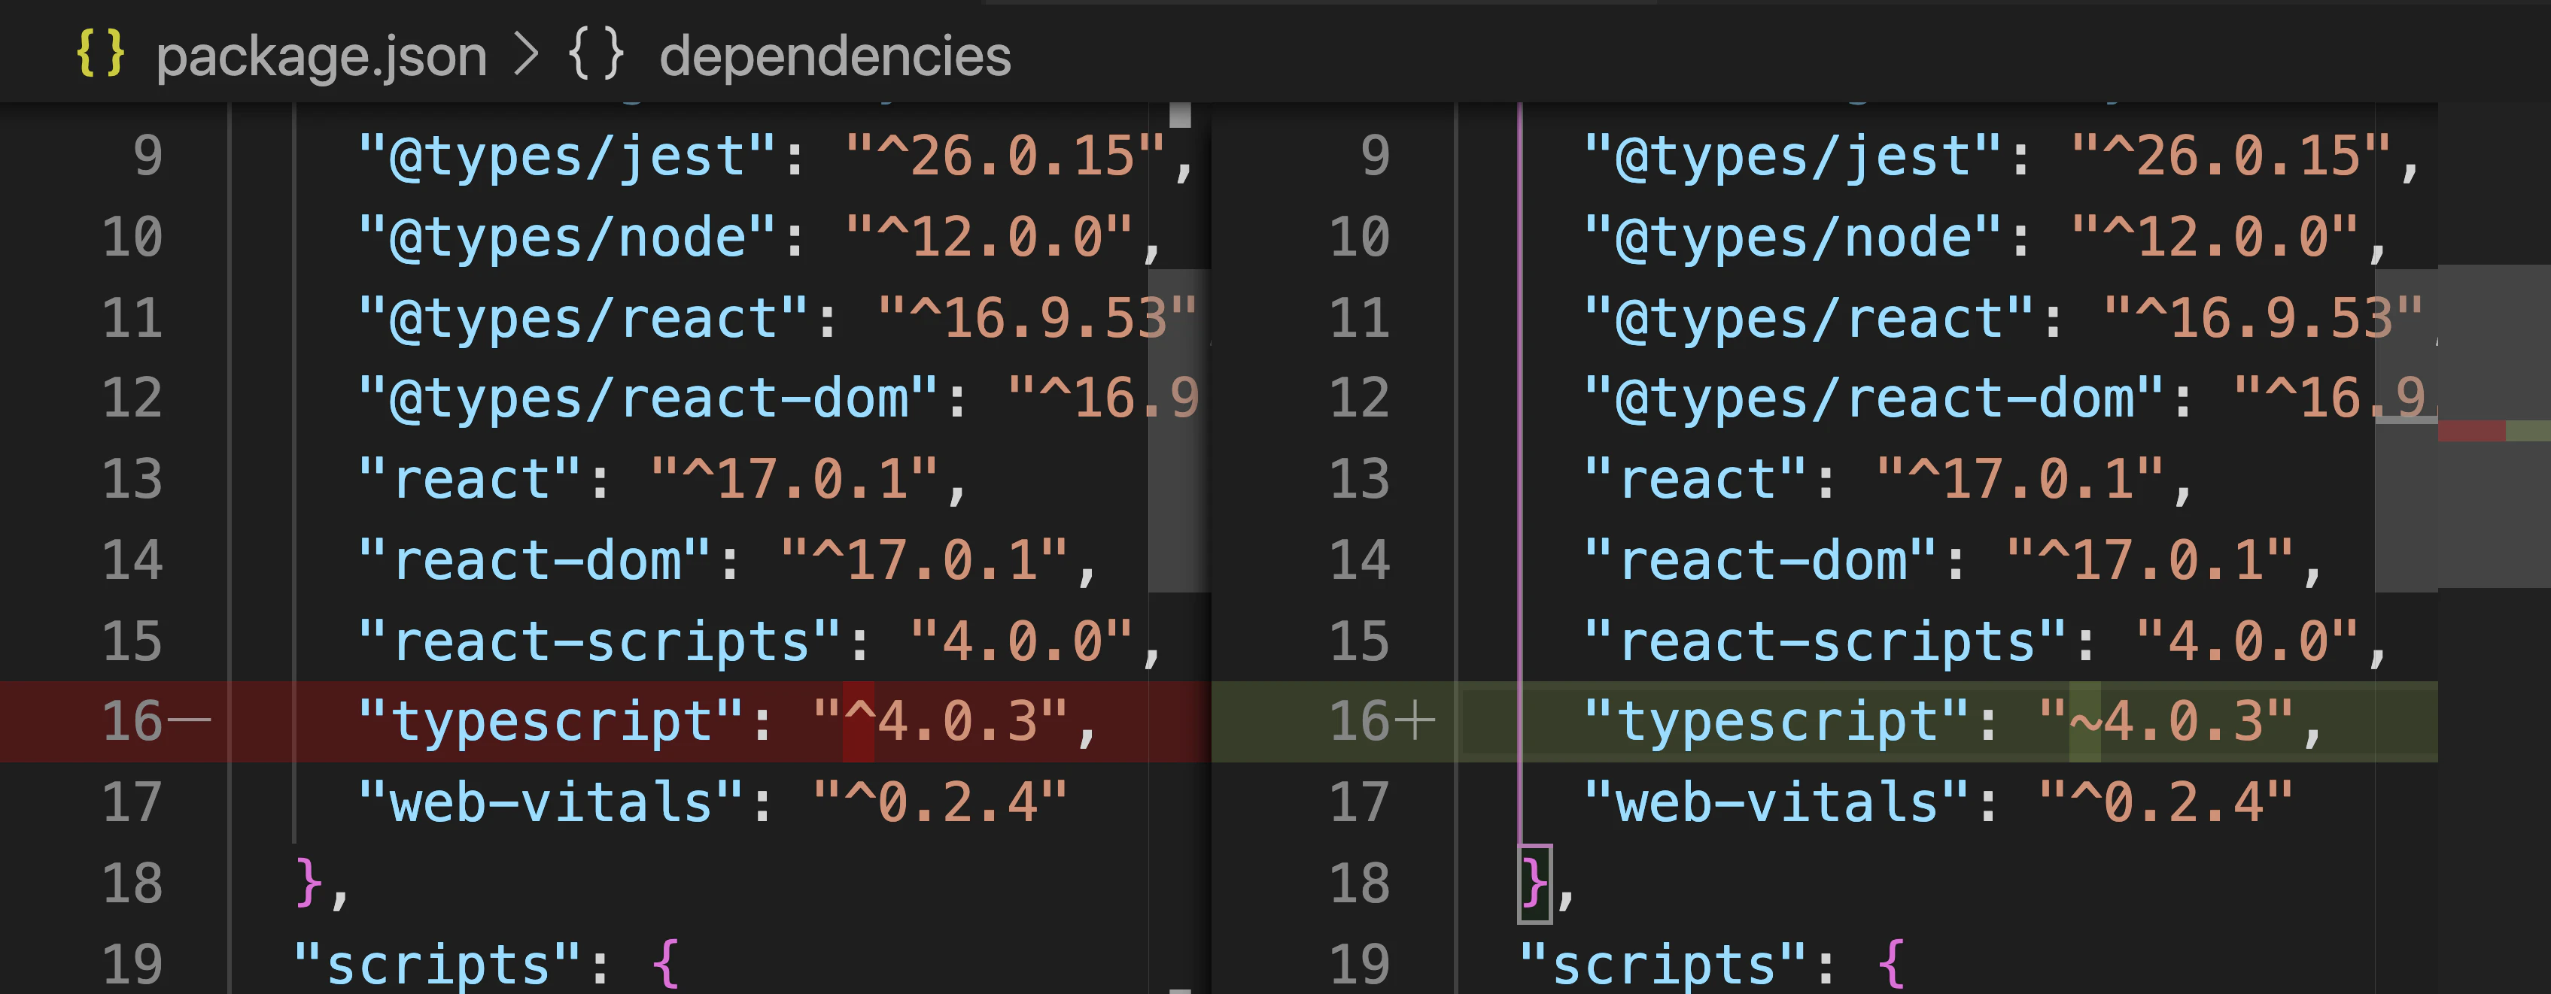2551x994 pixels.
Task: Click line number 16 in left pane
Action: click(132, 721)
